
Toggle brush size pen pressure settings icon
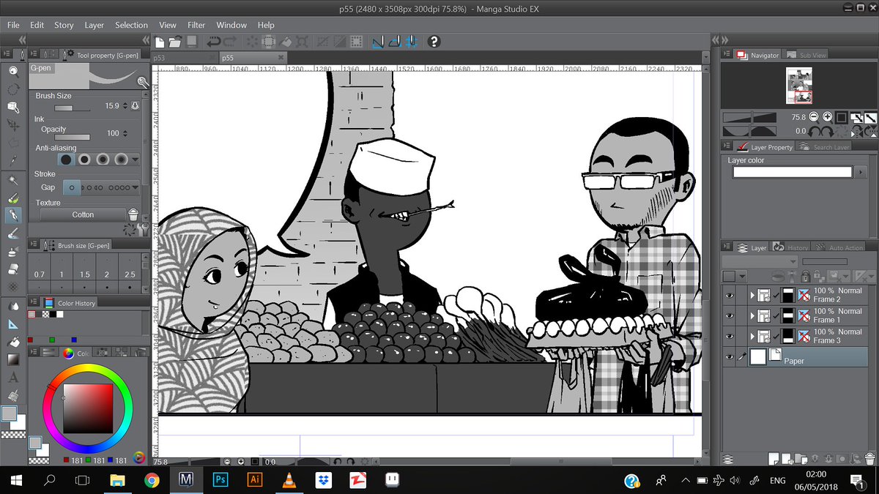pyautogui.click(x=135, y=106)
